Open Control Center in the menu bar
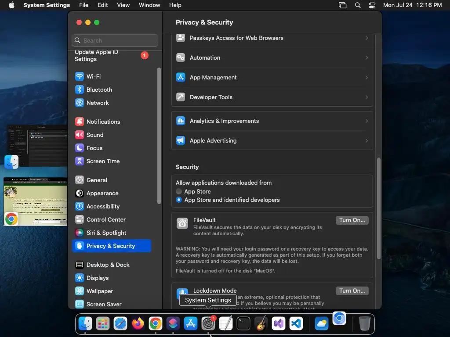Screen dimensions: 450x337 [x=372, y=5]
